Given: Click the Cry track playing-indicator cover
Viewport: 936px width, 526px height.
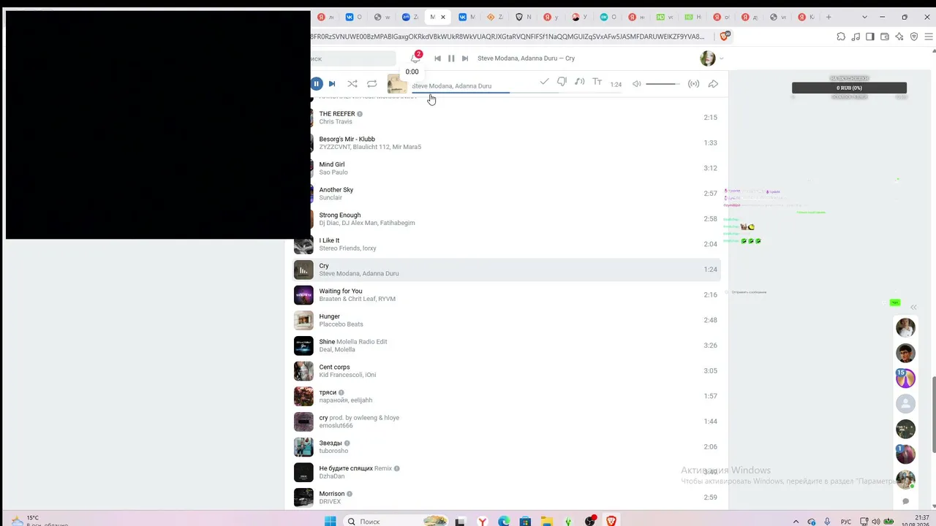Looking at the screenshot, I should pyautogui.click(x=303, y=270).
